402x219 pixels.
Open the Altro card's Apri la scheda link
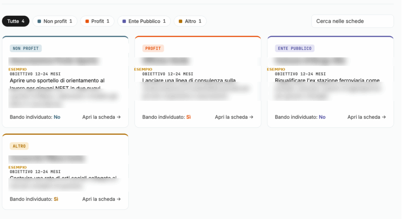(x=101, y=199)
